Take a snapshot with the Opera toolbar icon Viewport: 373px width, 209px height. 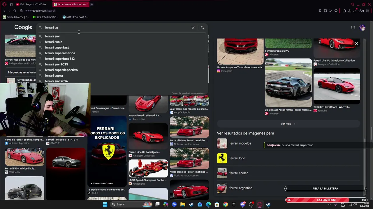coord(326,11)
